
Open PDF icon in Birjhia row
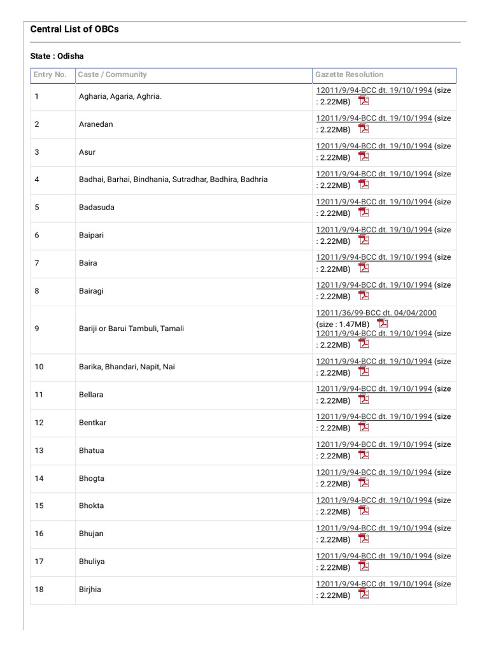point(363,595)
